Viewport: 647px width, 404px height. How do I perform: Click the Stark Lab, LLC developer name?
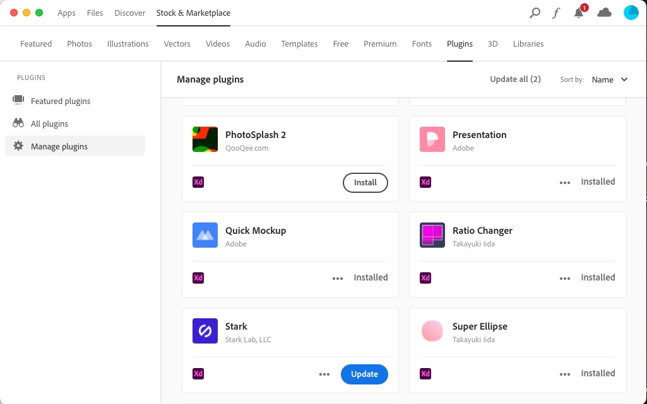(248, 339)
